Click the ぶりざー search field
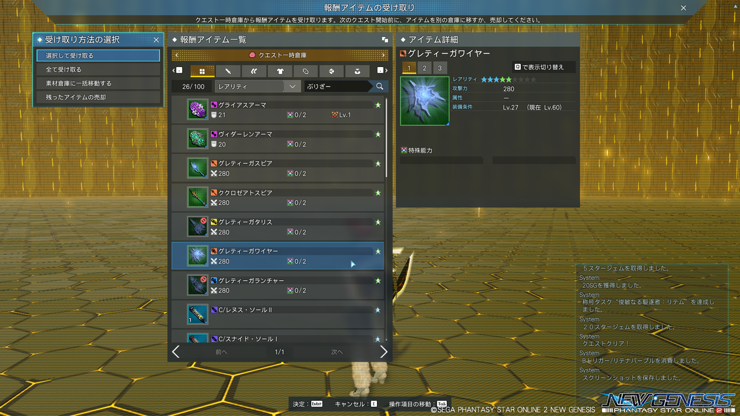This screenshot has height=416, width=740. [338, 86]
